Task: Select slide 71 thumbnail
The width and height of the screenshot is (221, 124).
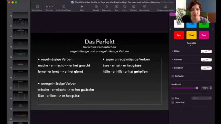Action: (20, 23)
